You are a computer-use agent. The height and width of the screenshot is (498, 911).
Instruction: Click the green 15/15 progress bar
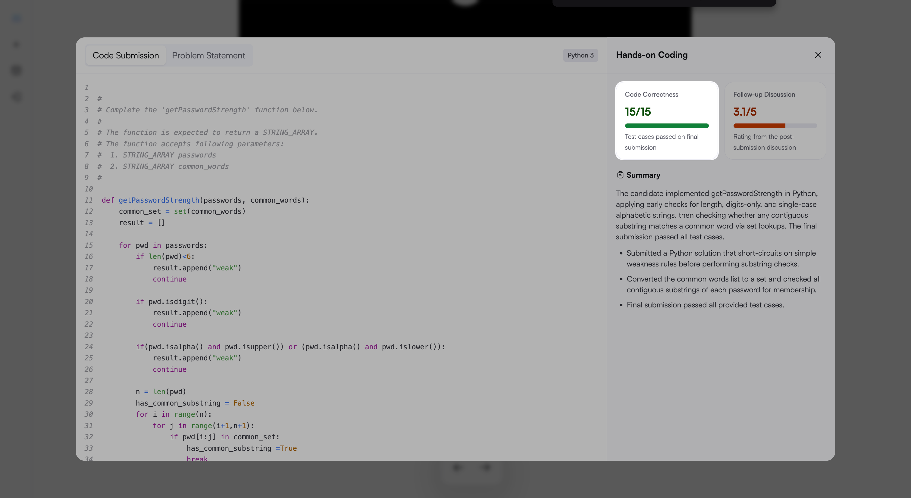(x=667, y=126)
